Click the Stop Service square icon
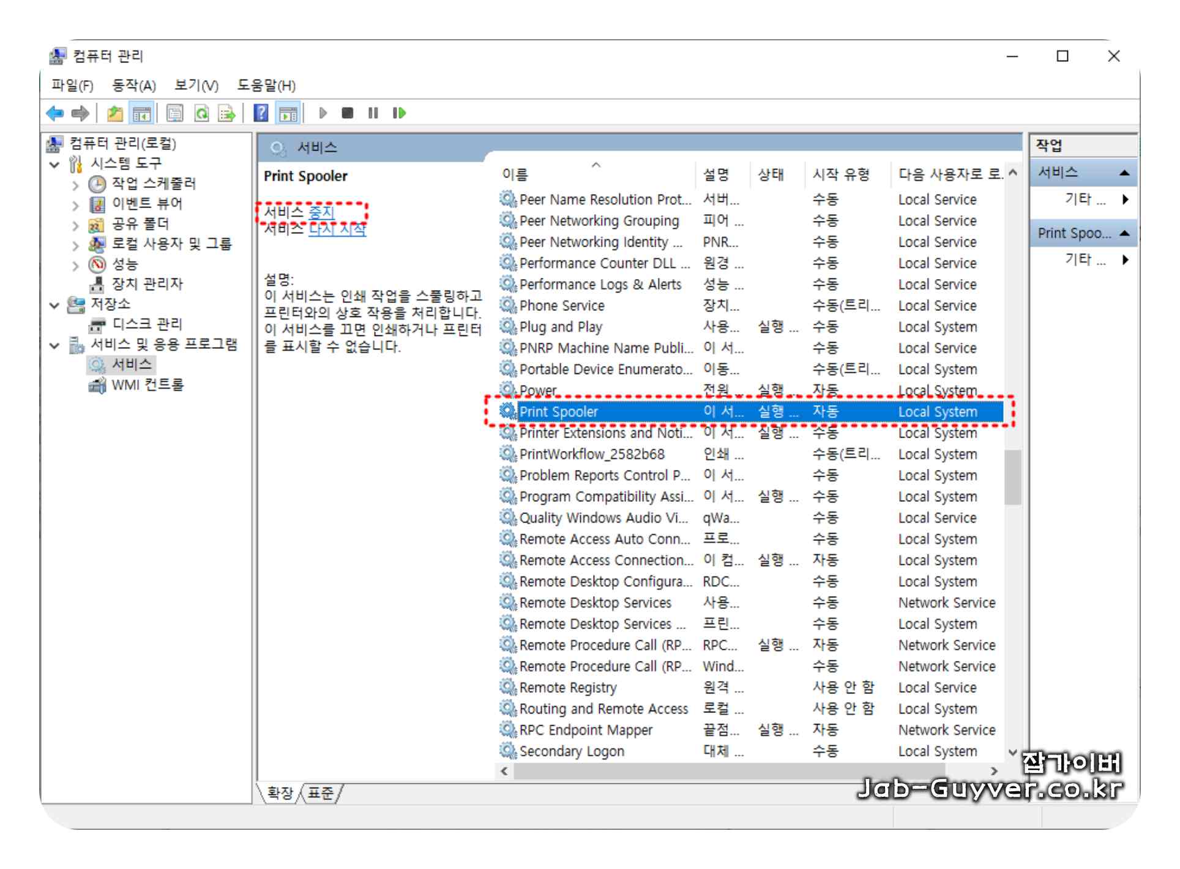This screenshot has width=1180, height=869. pos(348,113)
